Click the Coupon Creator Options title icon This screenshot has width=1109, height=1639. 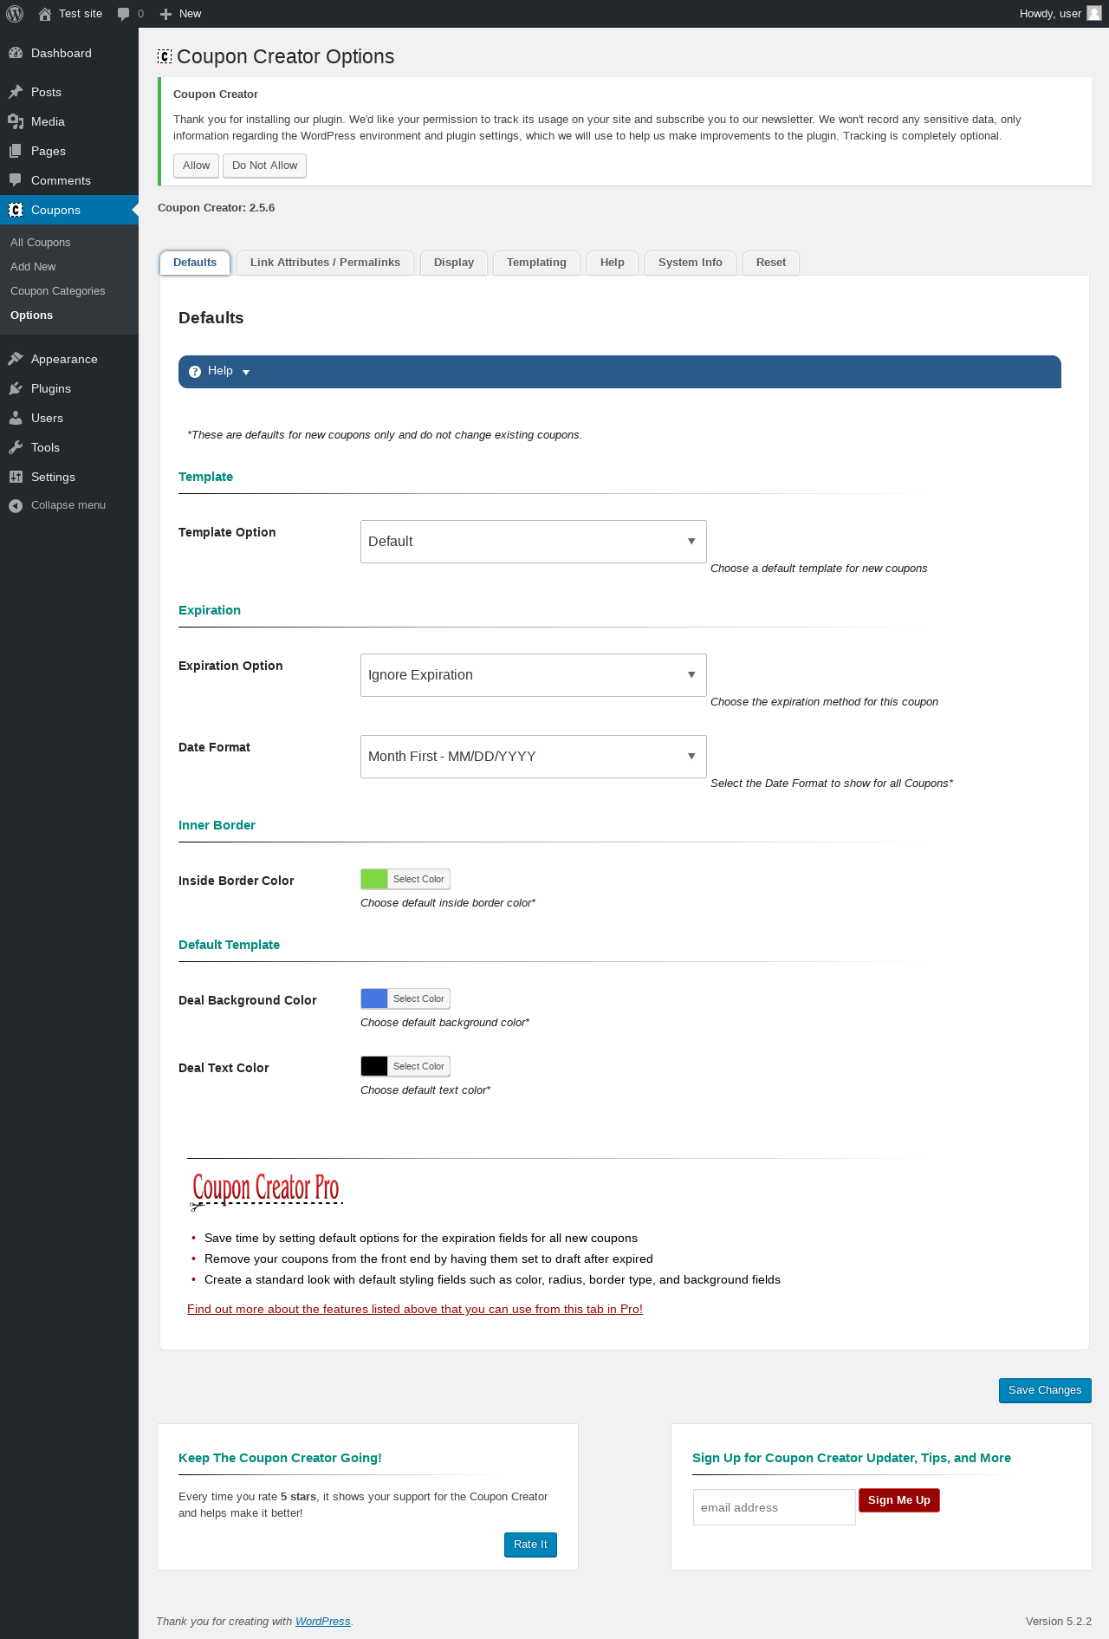[x=165, y=57]
